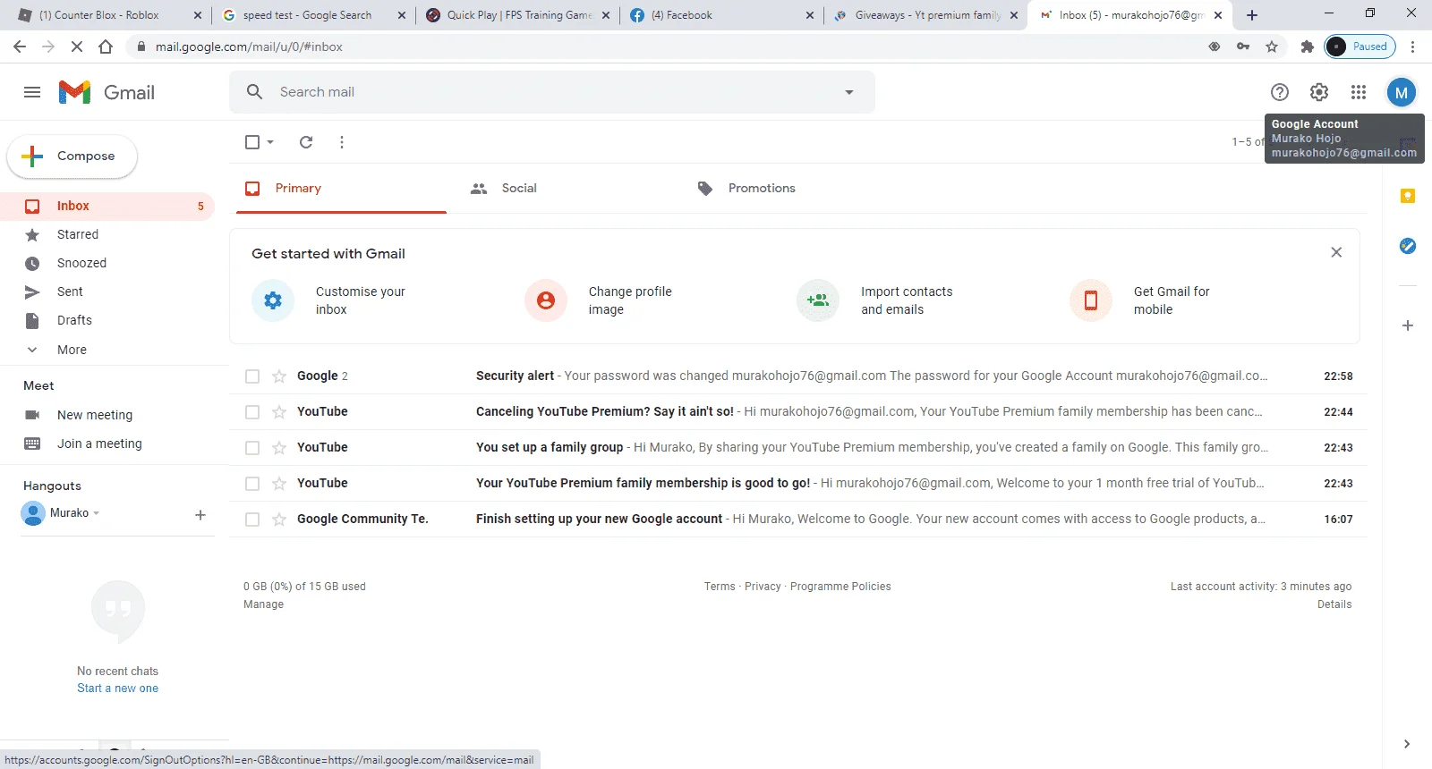The height and width of the screenshot is (769, 1432).
Task: Open the Finish setting up your new Google account email
Action: click(x=798, y=519)
